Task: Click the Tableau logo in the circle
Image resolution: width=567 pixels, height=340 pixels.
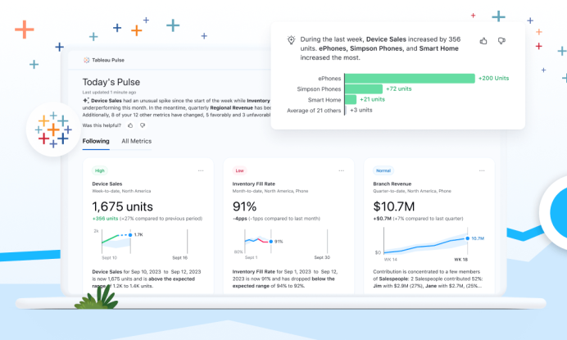Action: point(52,129)
